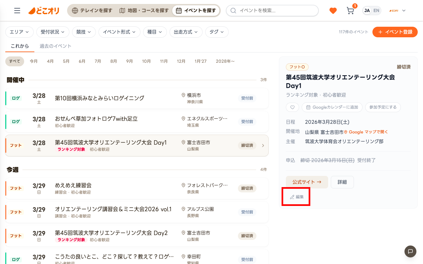Click the heart icon in event detail panel

[x=292, y=107]
